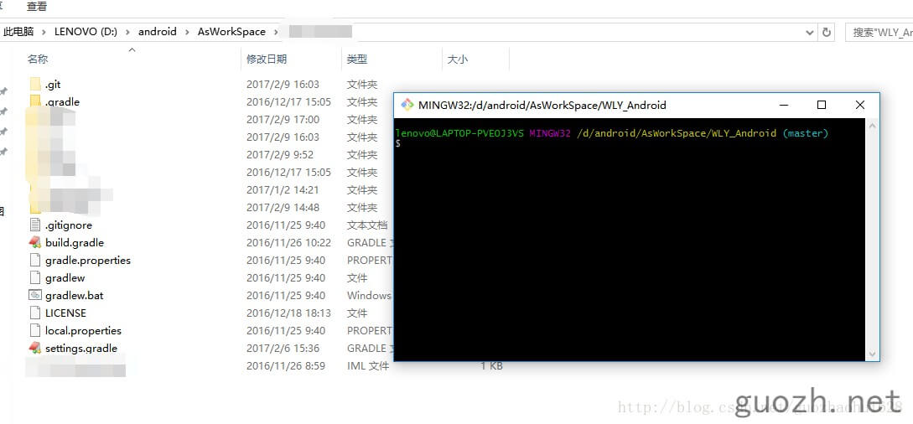Go to AsWorkSpace in the breadcrumb
Screen dimensions: 913x424
tap(231, 32)
